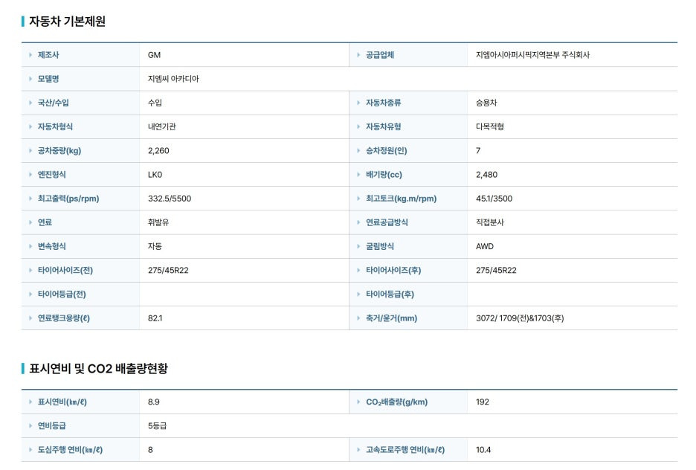
Task: Click the 타이어사이즈(후) label
Action: click(393, 271)
